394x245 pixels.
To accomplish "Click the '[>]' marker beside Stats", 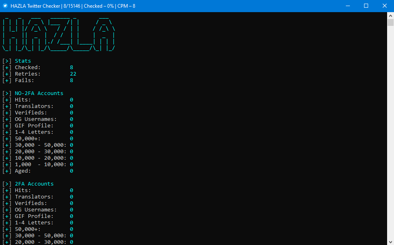I will (7, 61).
